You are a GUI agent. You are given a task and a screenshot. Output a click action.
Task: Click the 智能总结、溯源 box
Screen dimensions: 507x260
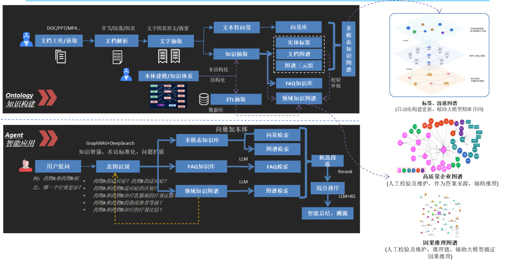click(x=328, y=213)
